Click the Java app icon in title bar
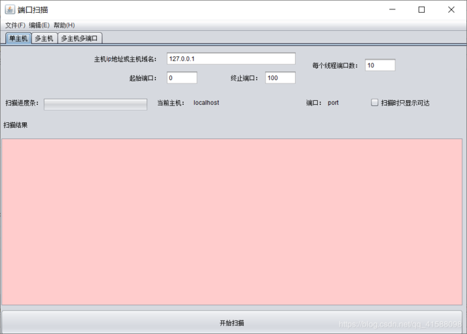 coord(10,9)
